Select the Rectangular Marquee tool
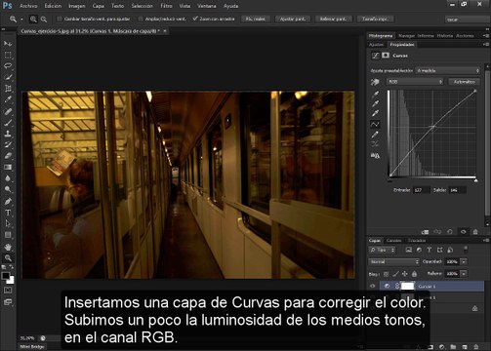Screen dimensions: 491x351 click(8, 55)
